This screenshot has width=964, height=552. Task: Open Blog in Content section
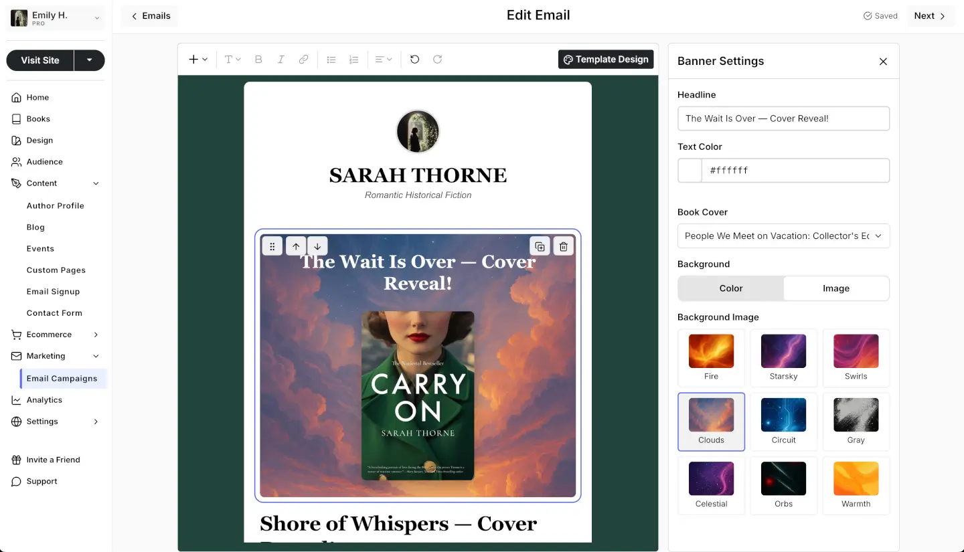[x=35, y=227]
